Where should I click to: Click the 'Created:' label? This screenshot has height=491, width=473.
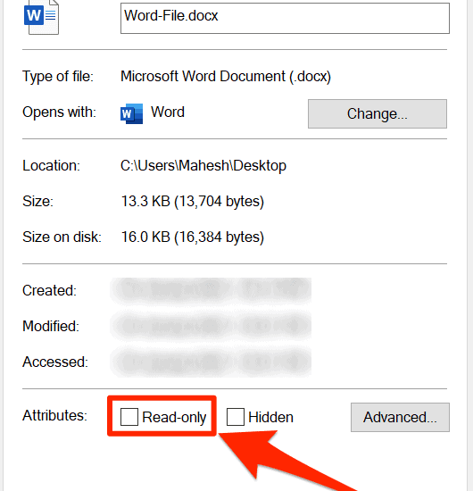pyautogui.click(x=49, y=291)
